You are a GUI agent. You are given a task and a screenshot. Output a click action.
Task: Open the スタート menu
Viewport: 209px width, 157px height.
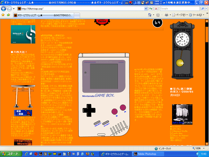11,154
